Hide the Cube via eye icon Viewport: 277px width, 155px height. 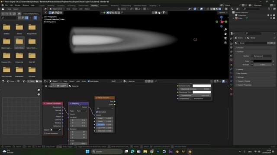coord(271,18)
